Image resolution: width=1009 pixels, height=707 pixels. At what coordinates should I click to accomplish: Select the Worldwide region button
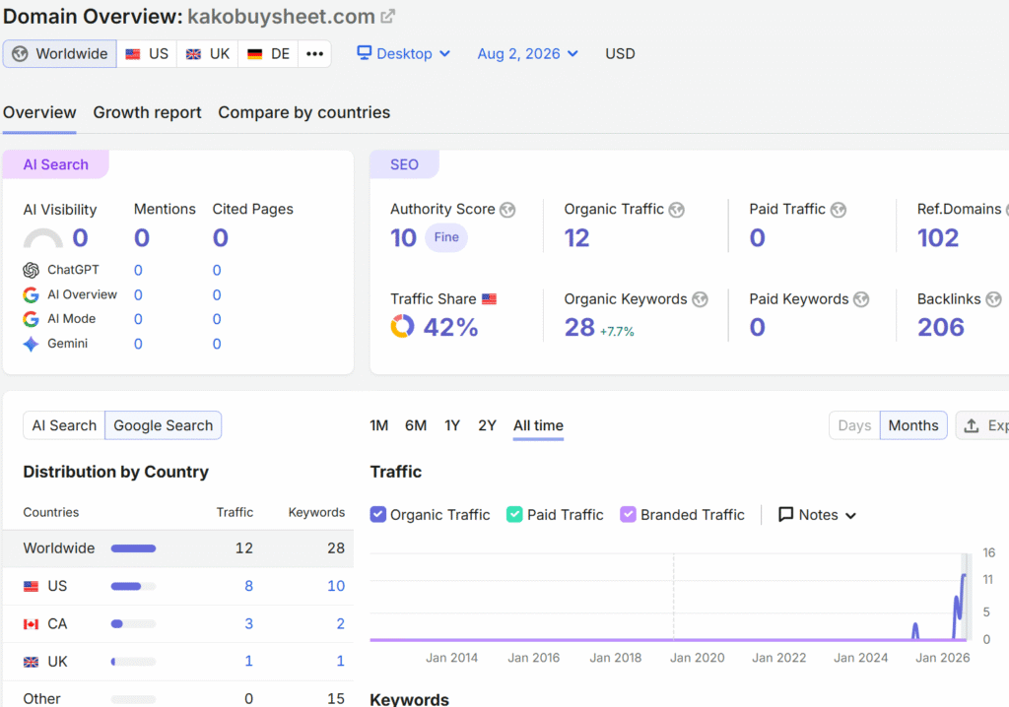[x=60, y=54]
